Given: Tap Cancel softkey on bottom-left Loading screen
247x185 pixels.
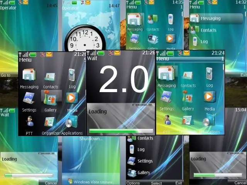Looking at the screenshot, I should [x=51, y=183].
